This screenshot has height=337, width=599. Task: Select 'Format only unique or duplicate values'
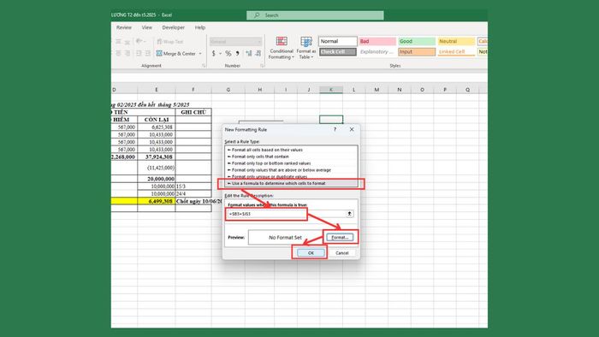(x=291, y=176)
